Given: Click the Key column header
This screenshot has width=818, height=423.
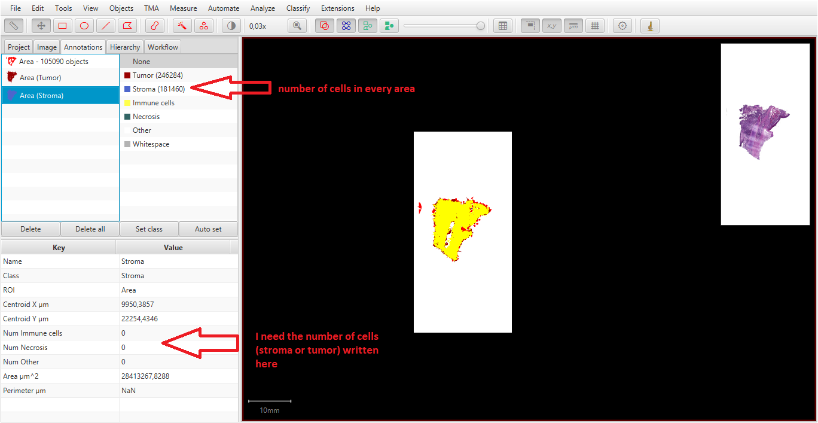Looking at the screenshot, I should point(59,247).
